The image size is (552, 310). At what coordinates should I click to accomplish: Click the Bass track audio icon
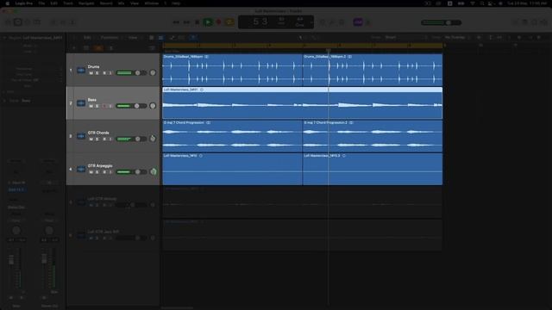(81, 103)
